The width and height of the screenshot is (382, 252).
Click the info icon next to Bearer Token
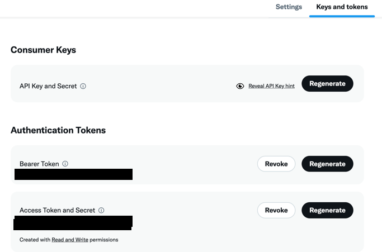pos(65,164)
